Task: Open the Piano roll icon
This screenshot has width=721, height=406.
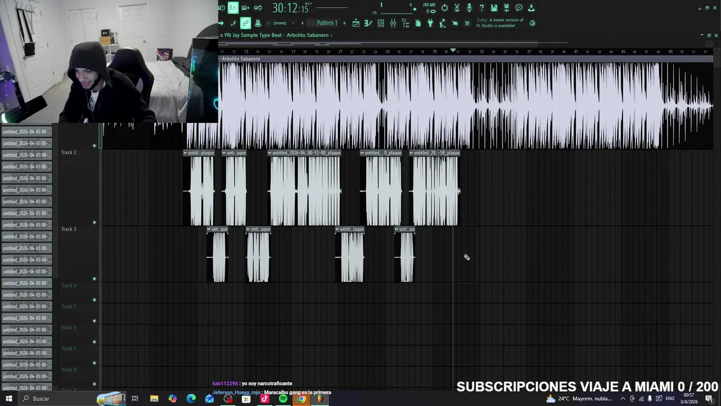Action: [368, 23]
